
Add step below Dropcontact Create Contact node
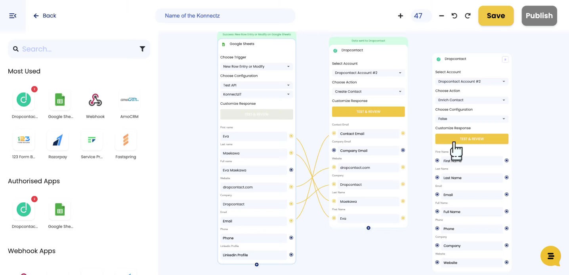pyautogui.click(x=369, y=228)
